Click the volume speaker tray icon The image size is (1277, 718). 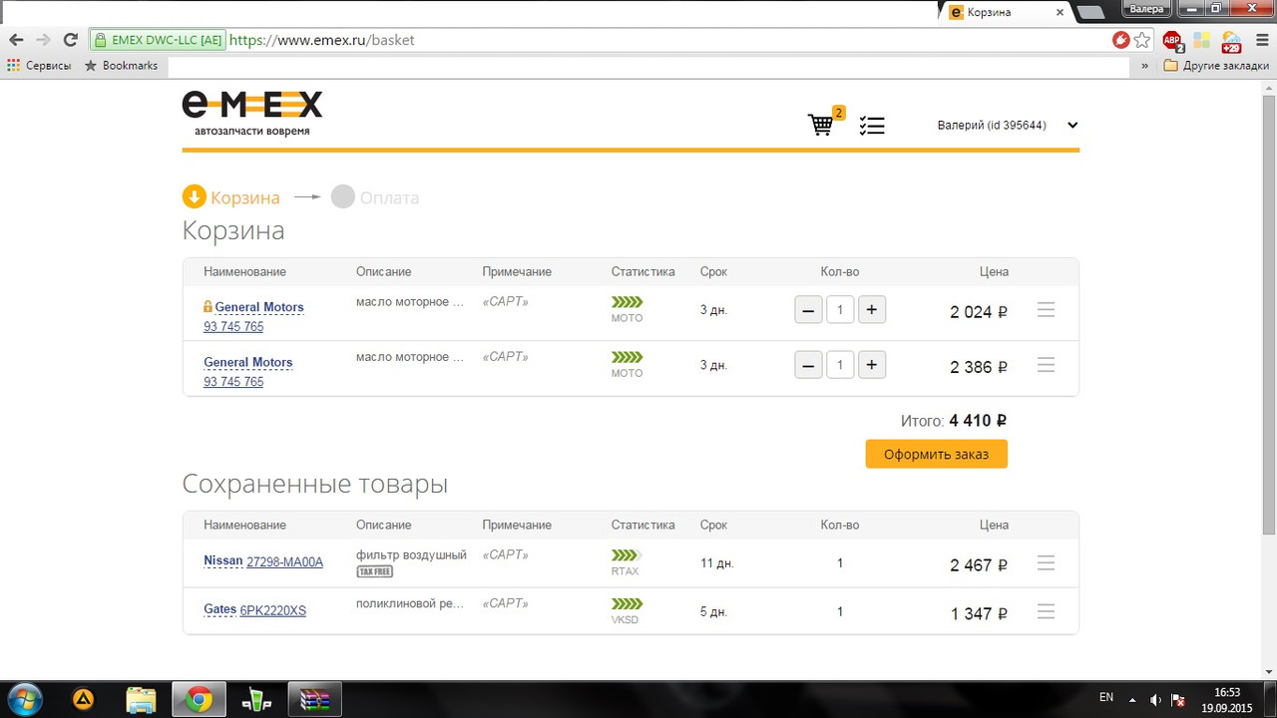[x=1155, y=699]
